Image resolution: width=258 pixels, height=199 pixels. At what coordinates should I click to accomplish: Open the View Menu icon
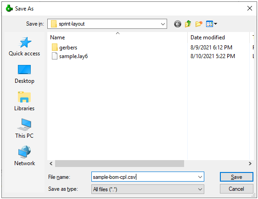tap(212, 24)
